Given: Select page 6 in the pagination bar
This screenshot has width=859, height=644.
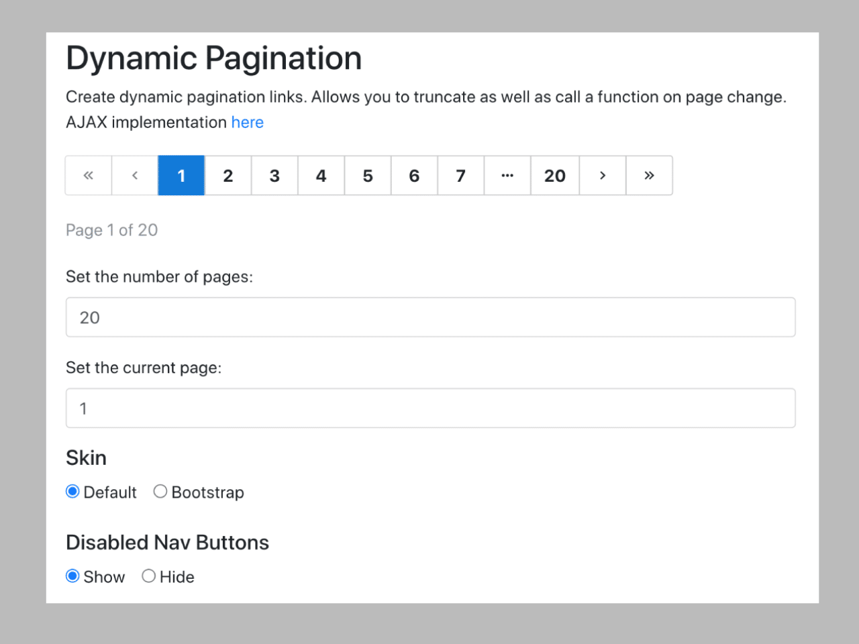Looking at the screenshot, I should pyautogui.click(x=414, y=175).
